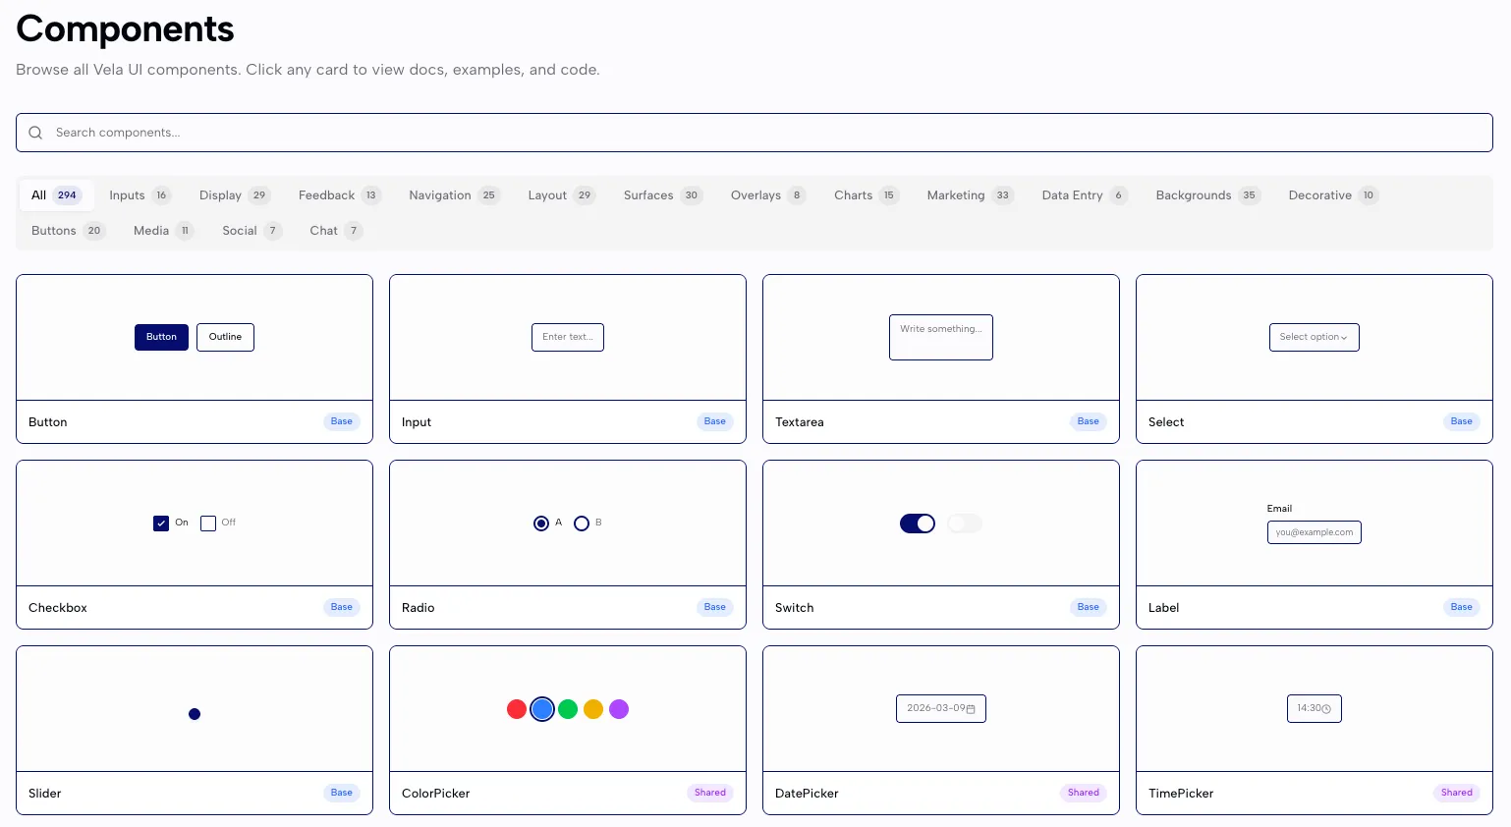Click the Base badge on Switch card
The width and height of the screenshot is (1511, 827).
pos(1088,607)
